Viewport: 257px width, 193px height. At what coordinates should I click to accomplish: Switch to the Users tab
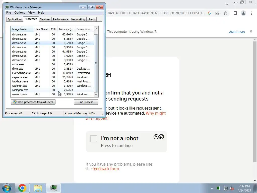click(91, 19)
